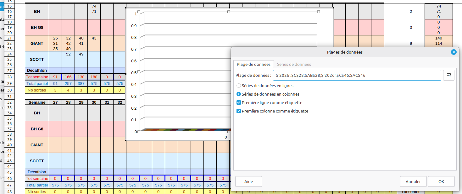Click the chart's left-middle resize handle
This screenshot has height=194, width=462.
[x=139, y=72]
